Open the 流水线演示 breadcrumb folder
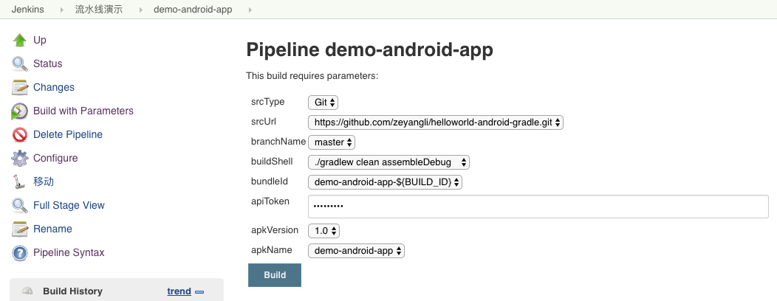 [x=98, y=10]
